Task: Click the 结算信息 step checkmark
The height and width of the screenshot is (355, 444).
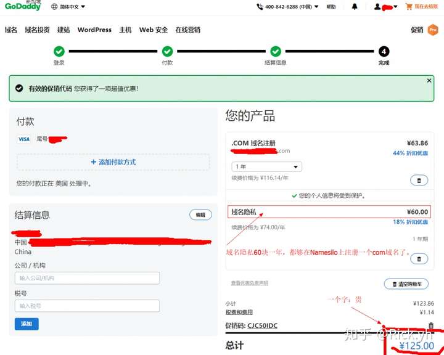Action: pos(276,52)
